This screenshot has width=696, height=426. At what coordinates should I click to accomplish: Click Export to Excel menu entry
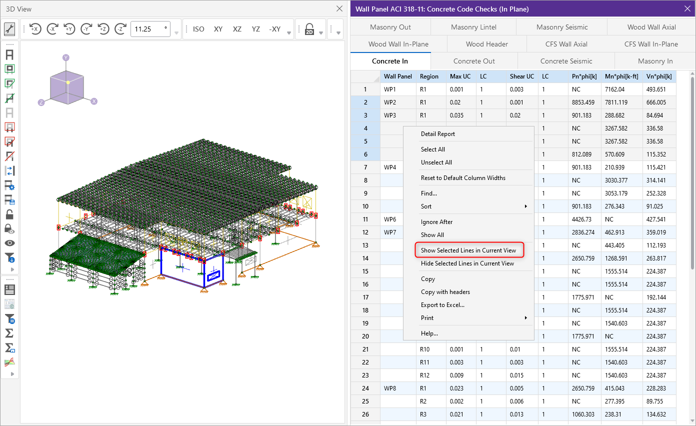pyautogui.click(x=442, y=305)
